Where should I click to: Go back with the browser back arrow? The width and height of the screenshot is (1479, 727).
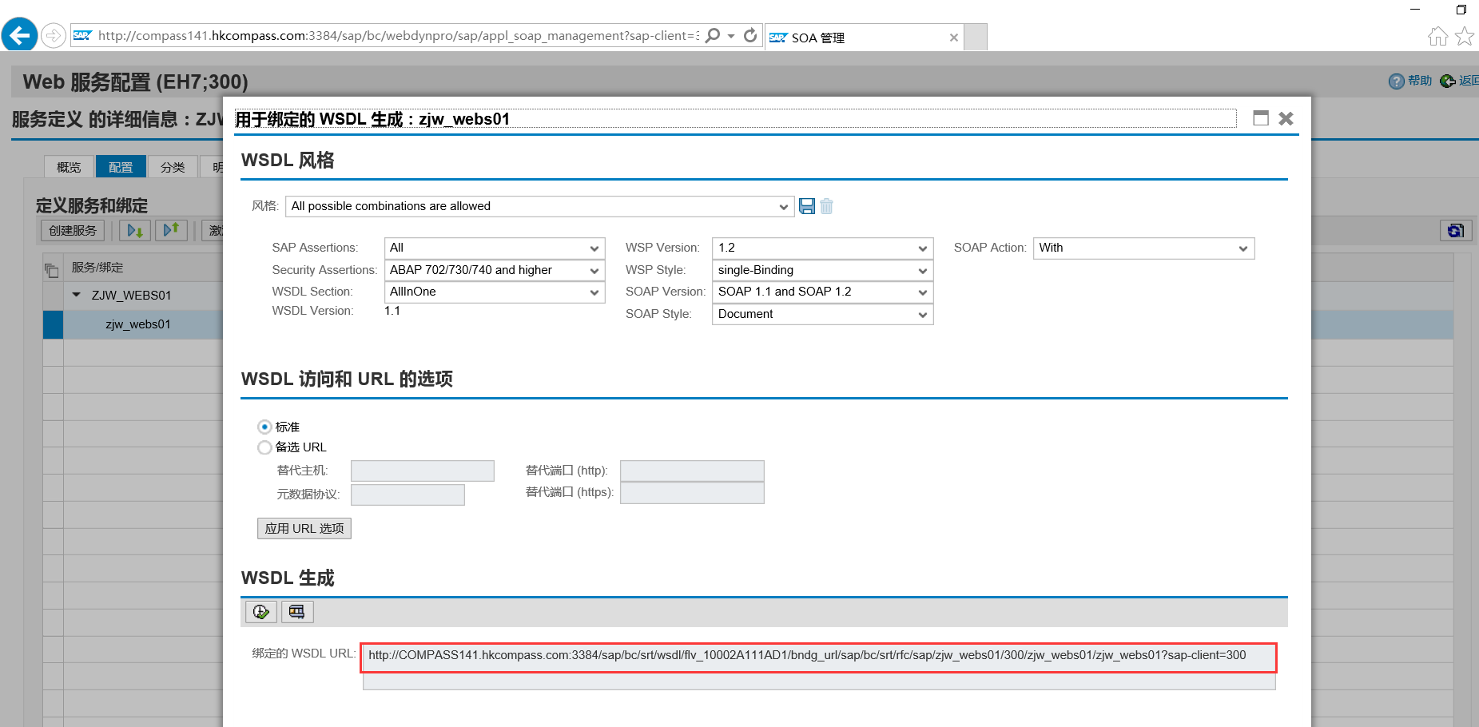coord(20,35)
